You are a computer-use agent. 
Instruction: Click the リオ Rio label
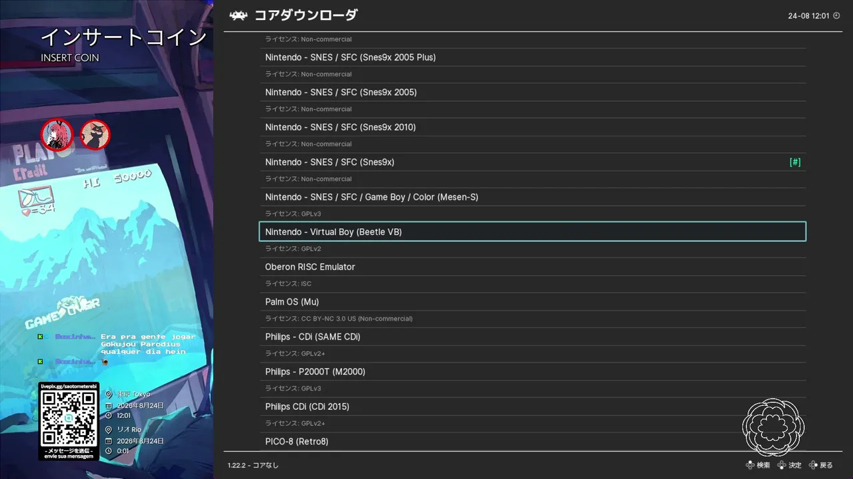click(x=129, y=430)
